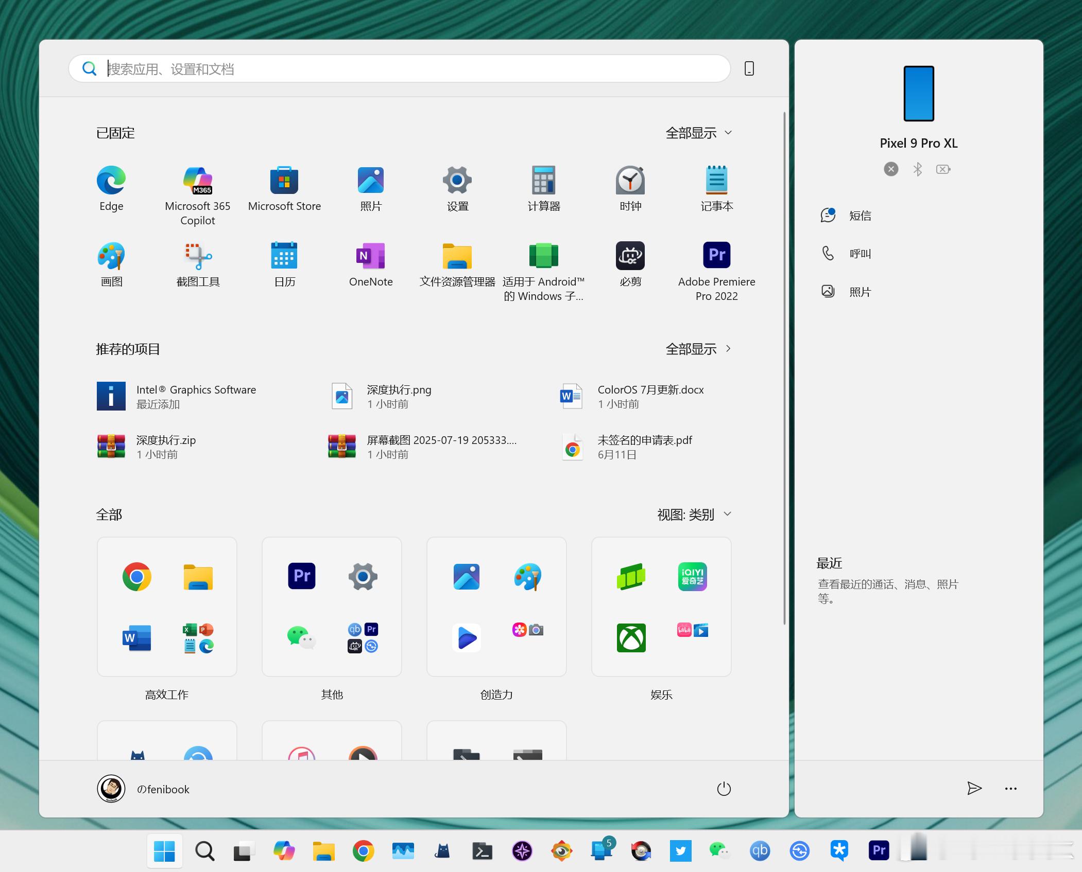Show all recommended items via 全部显示
The image size is (1082, 872).
698,349
